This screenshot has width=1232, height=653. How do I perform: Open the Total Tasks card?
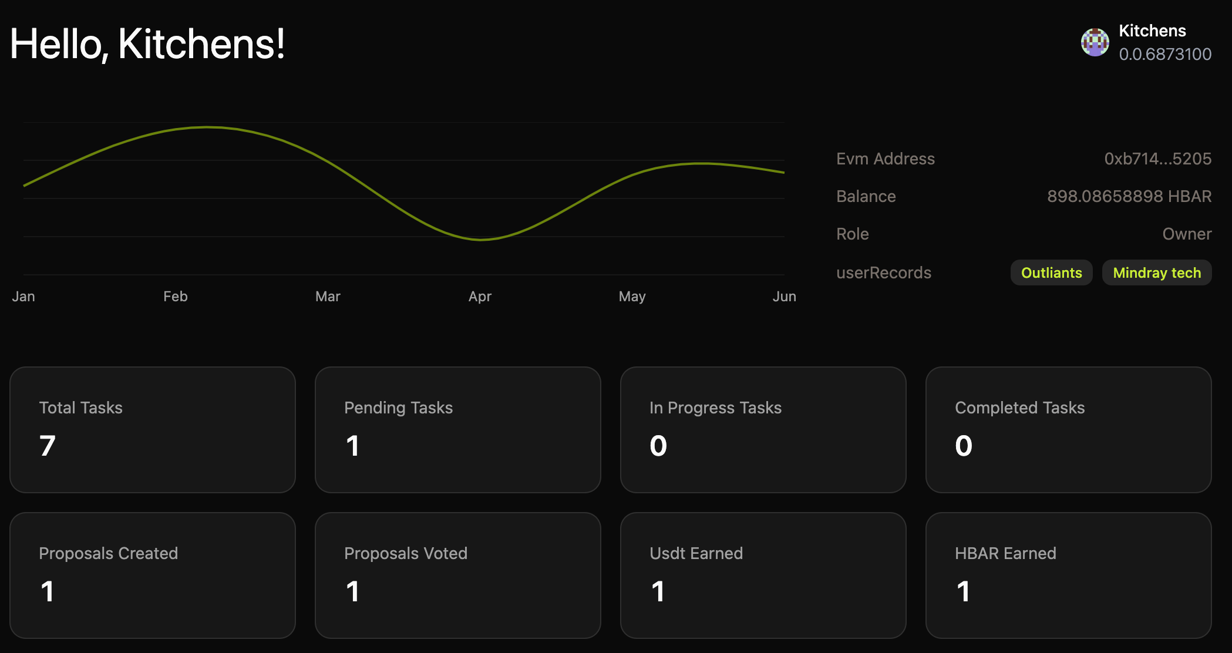pyautogui.click(x=153, y=430)
